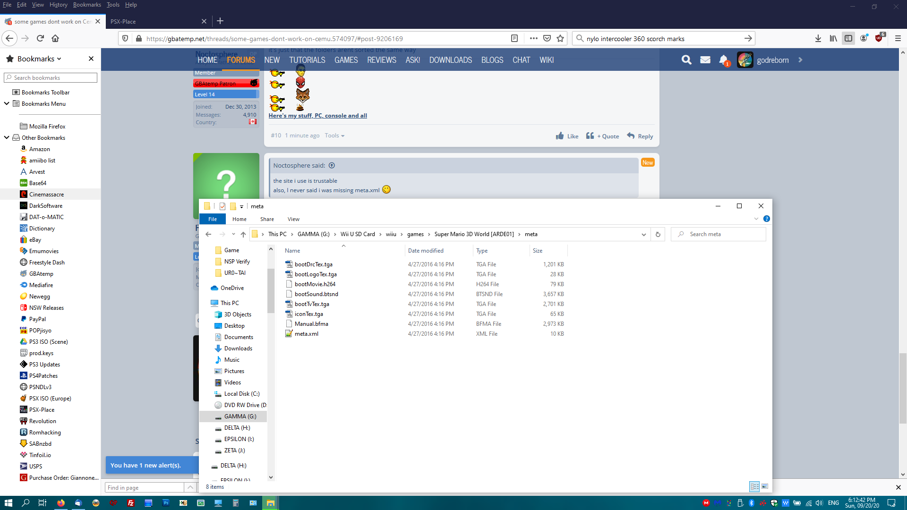Open Firefox reader view icon

(514, 38)
